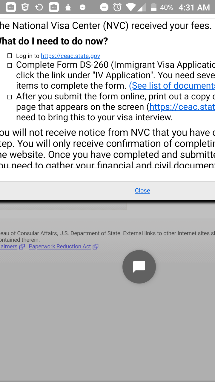
Task: Open the https://ceac.state.gov login link
Action: point(70,56)
